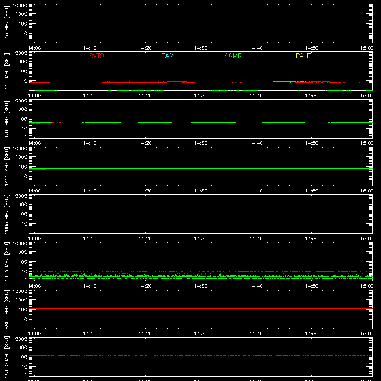381x381 pixels.
Task: Select the 2695 MHz [SFU] axis title
Action: [x=7, y=214]
